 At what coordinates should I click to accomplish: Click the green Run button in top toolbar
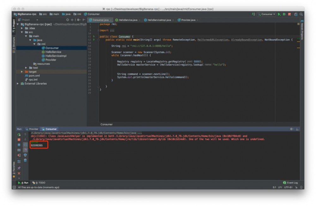coord(279,14)
